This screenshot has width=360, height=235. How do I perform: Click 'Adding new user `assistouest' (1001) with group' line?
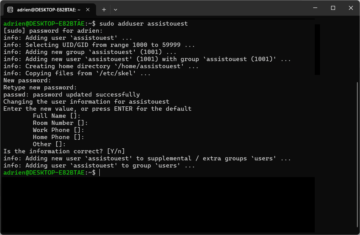147,59
